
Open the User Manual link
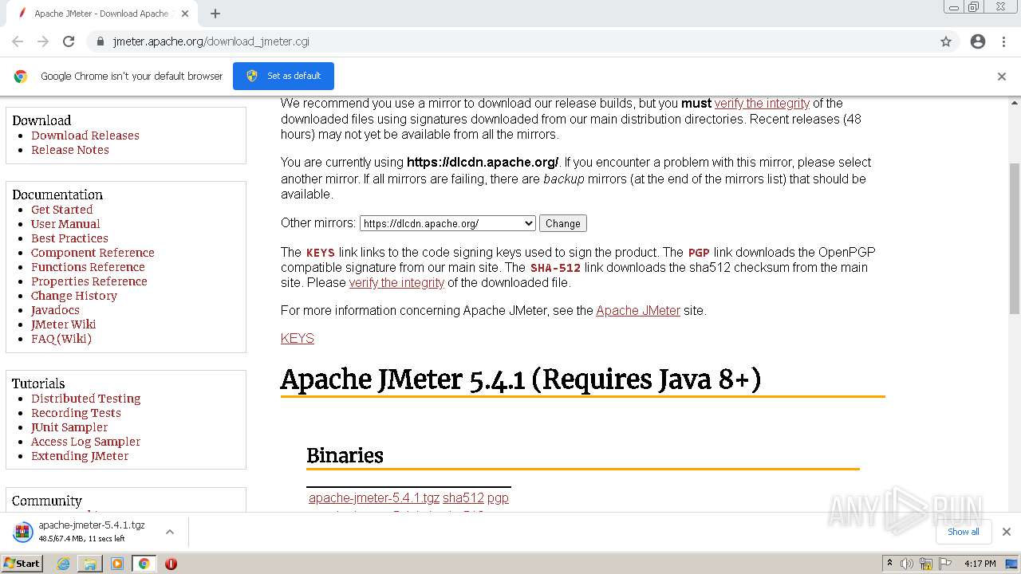(65, 224)
